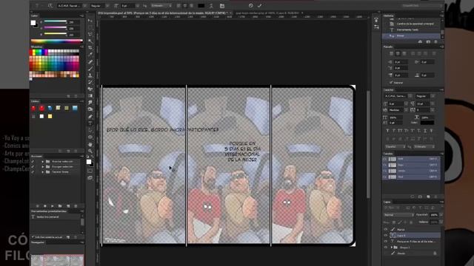Click the Faux Bold button in Character panel

point(387,131)
